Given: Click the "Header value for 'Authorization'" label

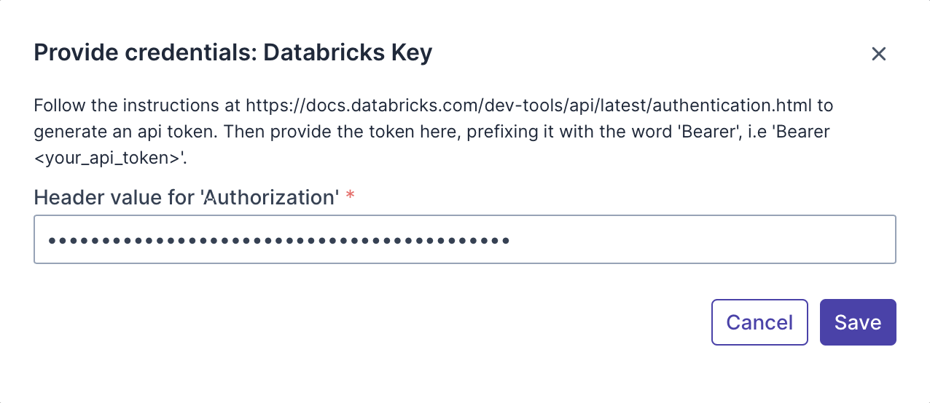Looking at the screenshot, I should pyautogui.click(x=187, y=197).
